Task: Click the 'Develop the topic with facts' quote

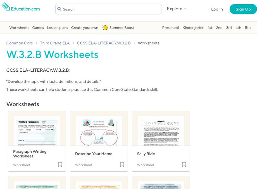Action: pos(54,82)
